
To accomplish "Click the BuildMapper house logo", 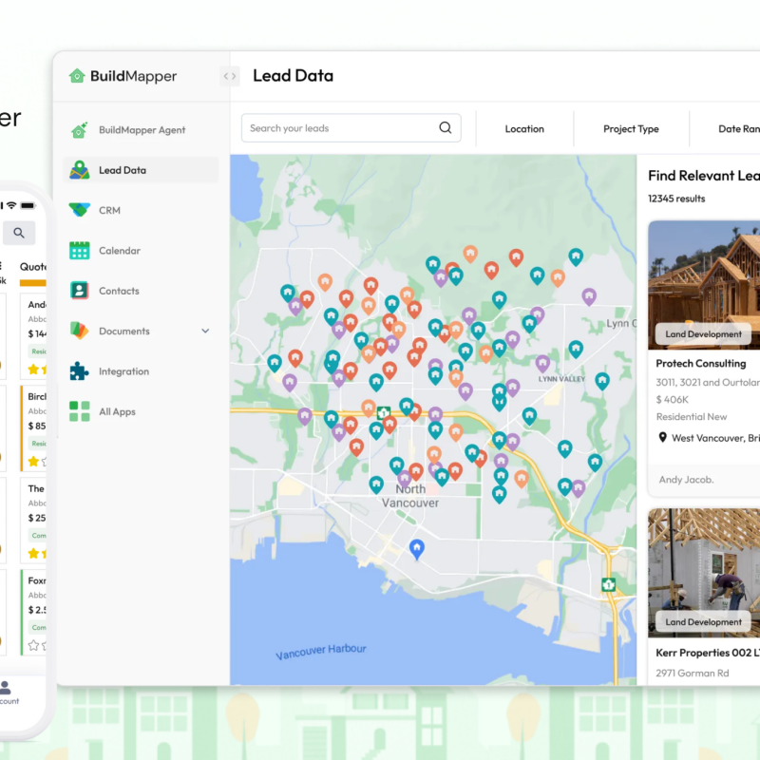I will (x=77, y=76).
